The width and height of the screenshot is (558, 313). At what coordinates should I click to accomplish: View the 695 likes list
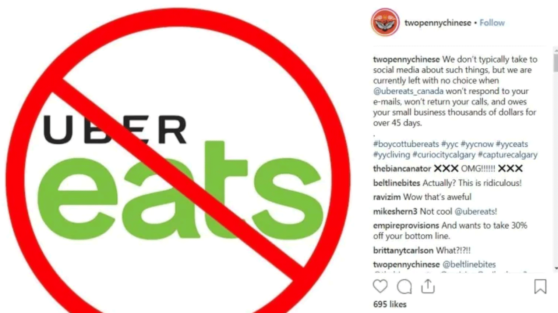click(390, 305)
